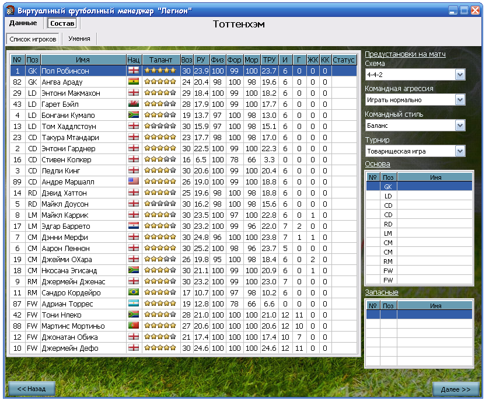
Task: Click the talent stars of Джермейн Дефо
Action: pyautogui.click(x=160, y=348)
